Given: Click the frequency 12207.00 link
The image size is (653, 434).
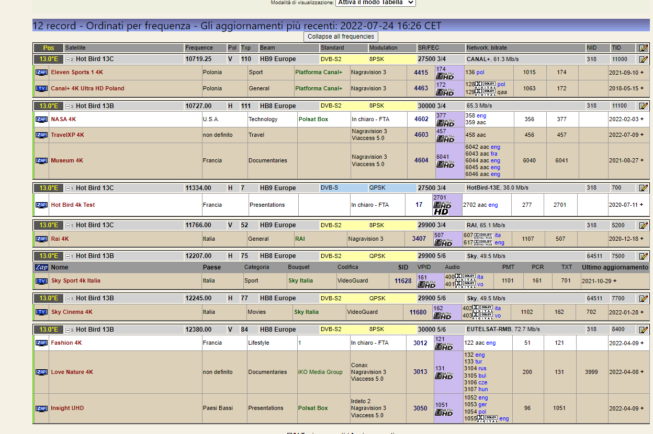Looking at the screenshot, I should 198,256.
